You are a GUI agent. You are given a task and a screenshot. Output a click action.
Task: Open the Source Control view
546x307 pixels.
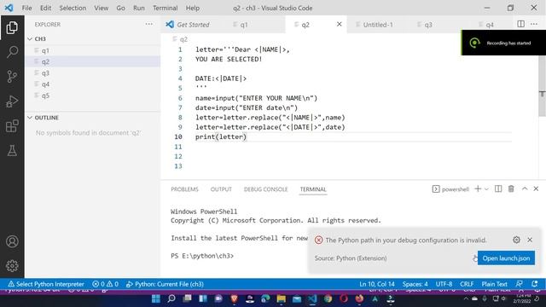(x=12, y=76)
